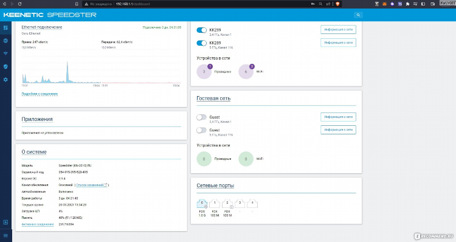Click the connection uptime status text in green
Viewport: 456px width, 242px height.
(162, 27)
